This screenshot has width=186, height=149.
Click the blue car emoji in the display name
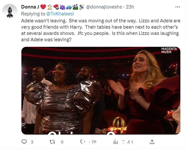pos(69,7)
